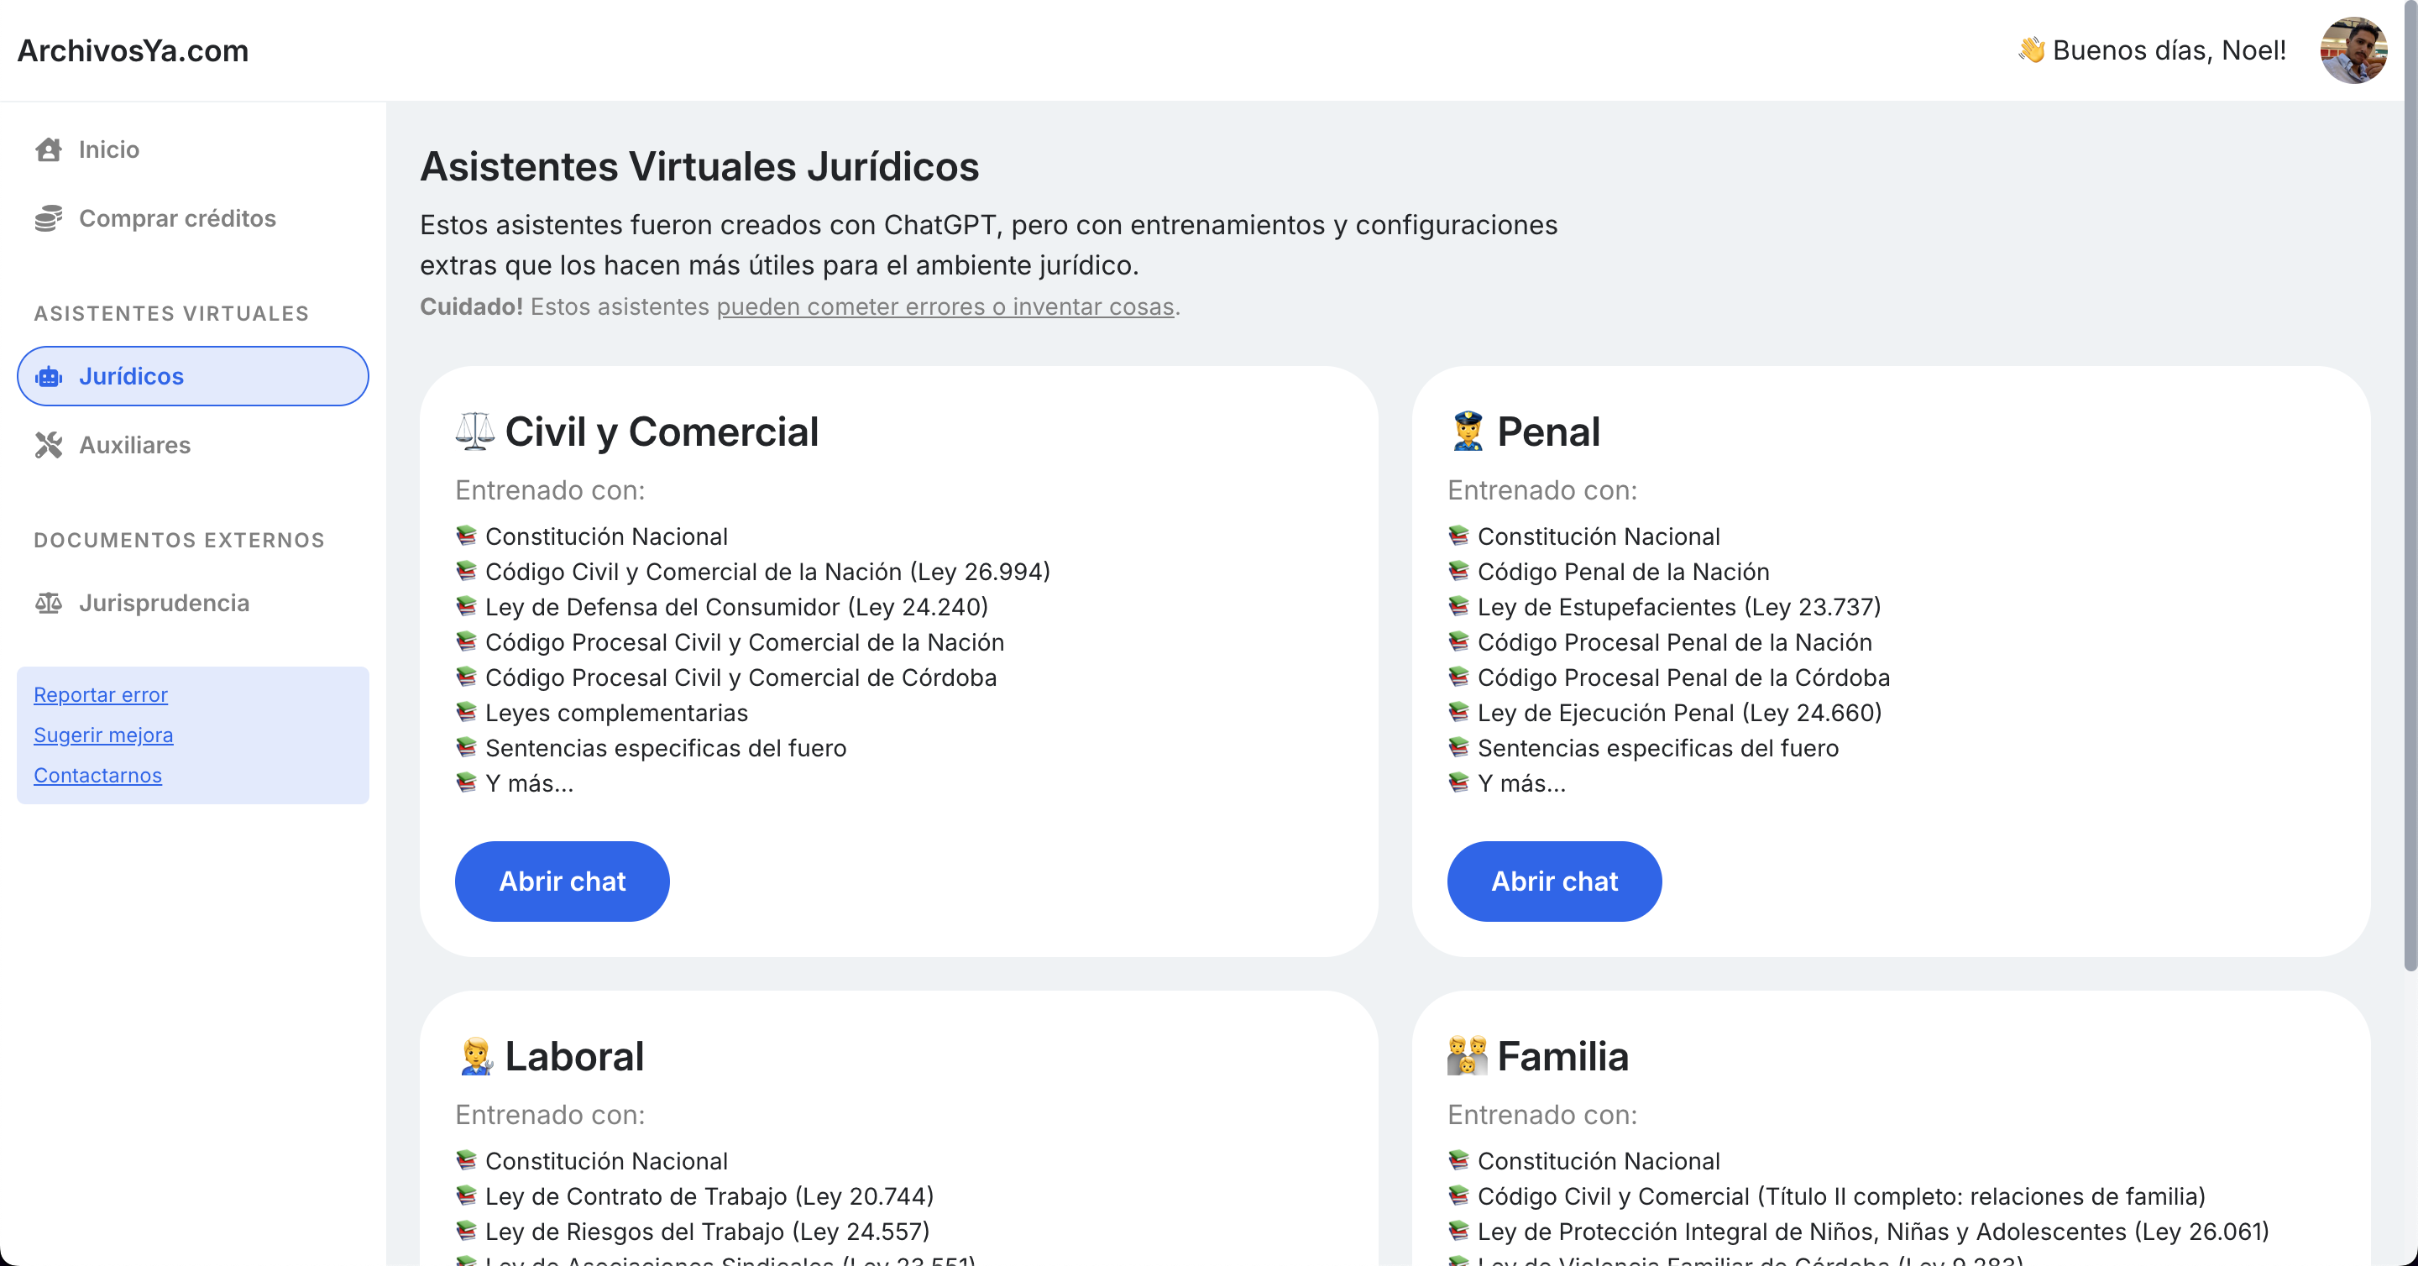Click the scales icon beside Civil y Comercial
Viewport: 2418px width, 1266px height.
(474, 432)
